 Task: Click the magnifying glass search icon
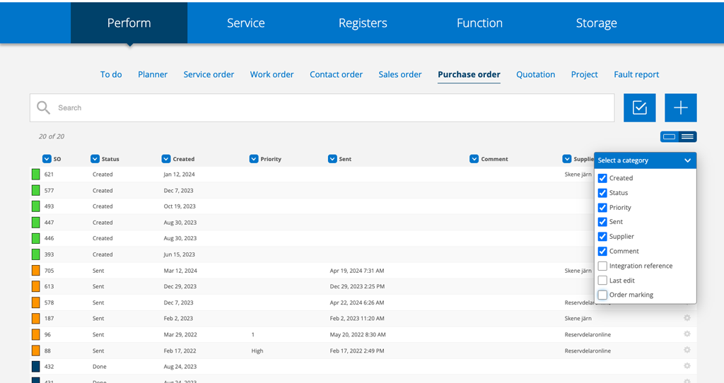coord(43,107)
